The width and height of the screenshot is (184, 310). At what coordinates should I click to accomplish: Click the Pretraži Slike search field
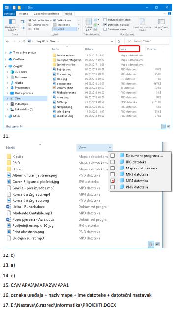click(147, 41)
